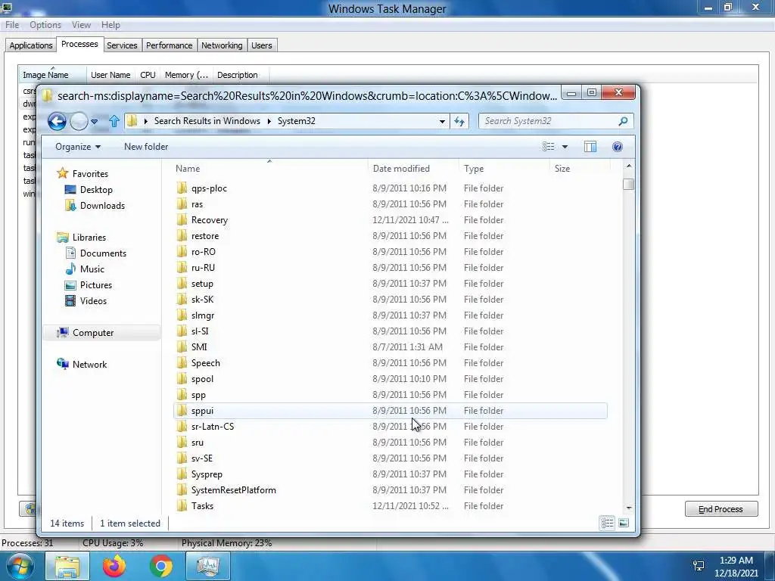Select the SMI folder icon
Image resolution: width=775 pixels, height=581 pixels.
(182, 346)
